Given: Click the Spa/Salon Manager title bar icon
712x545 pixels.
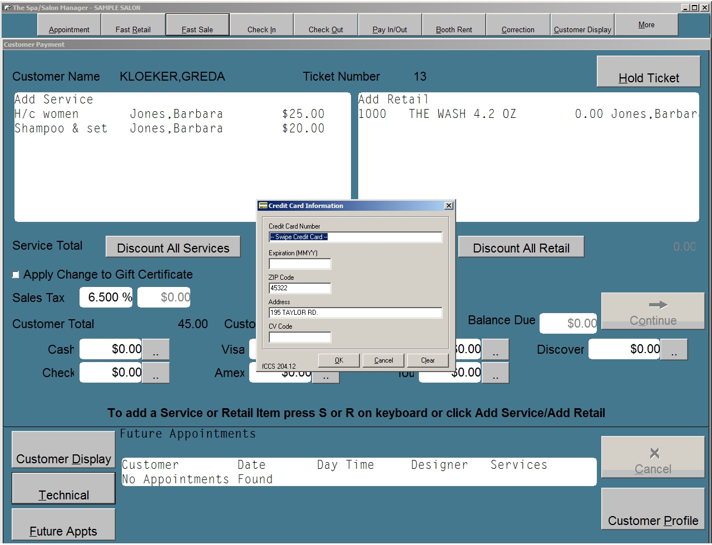Looking at the screenshot, I should [x=7, y=8].
